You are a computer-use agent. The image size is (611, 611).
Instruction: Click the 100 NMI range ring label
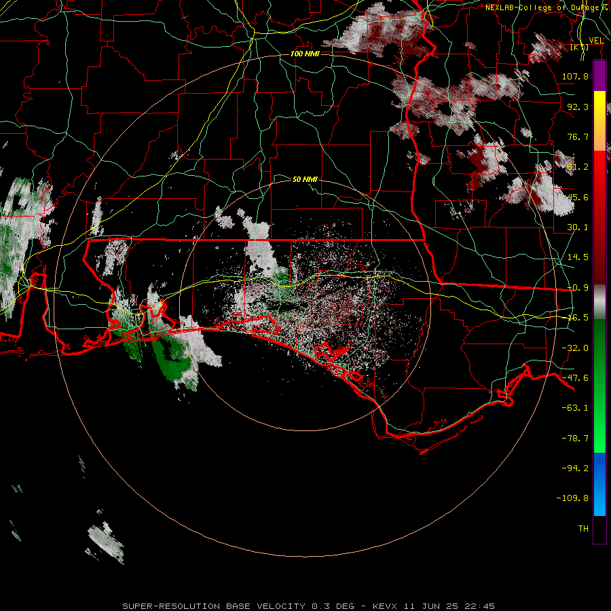(305, 54)
